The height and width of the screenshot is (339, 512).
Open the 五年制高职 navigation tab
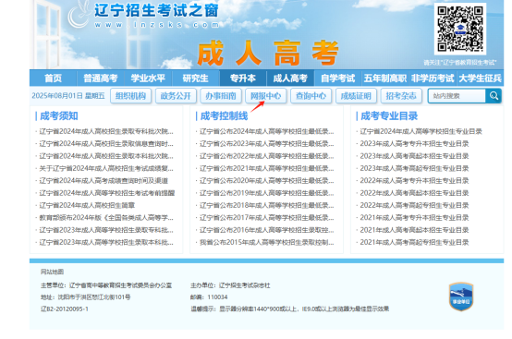click(385, 79)
